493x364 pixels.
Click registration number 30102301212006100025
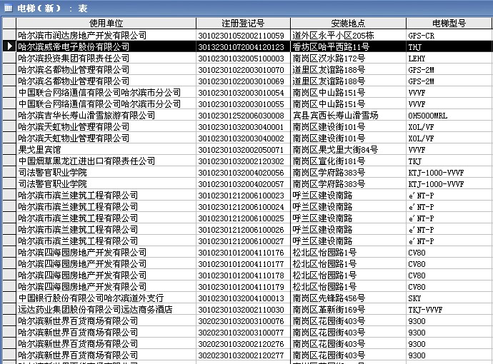pyautogui.click(x=243, y=218)
